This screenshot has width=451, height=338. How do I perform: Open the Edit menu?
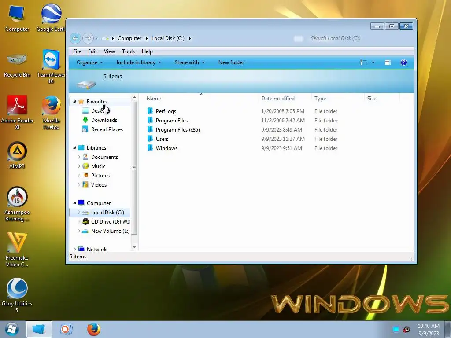click(x=92, y=51)
